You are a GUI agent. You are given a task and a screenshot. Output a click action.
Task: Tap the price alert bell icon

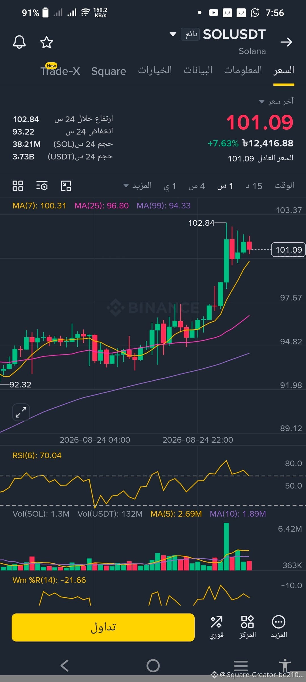coord(19,42)
